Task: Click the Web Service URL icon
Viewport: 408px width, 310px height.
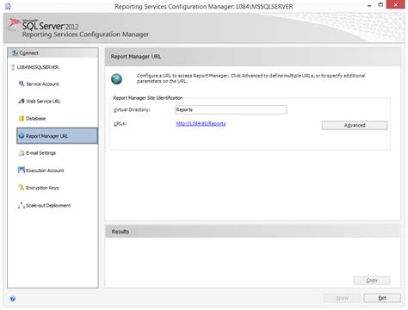Action: [x=22, y=101]
